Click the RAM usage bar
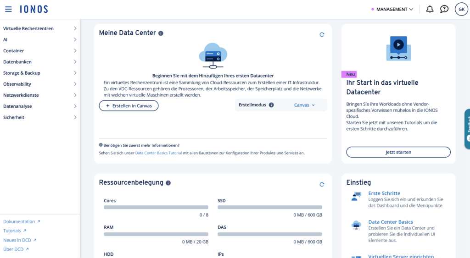Screen dimensions: 470x258 (156, 234)
